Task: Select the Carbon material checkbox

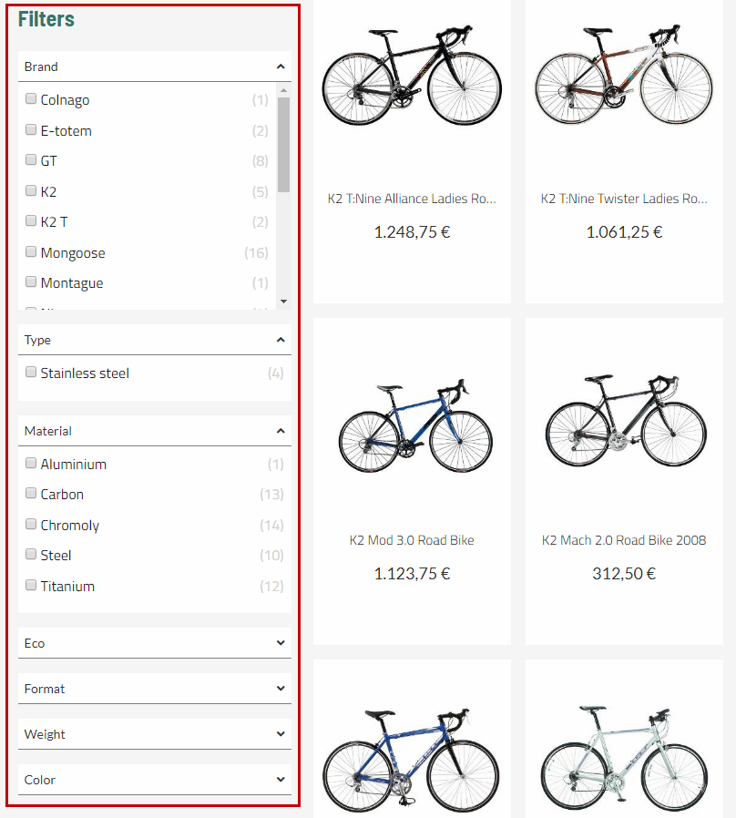Action: pyautogui.click(x=31, y=493)
